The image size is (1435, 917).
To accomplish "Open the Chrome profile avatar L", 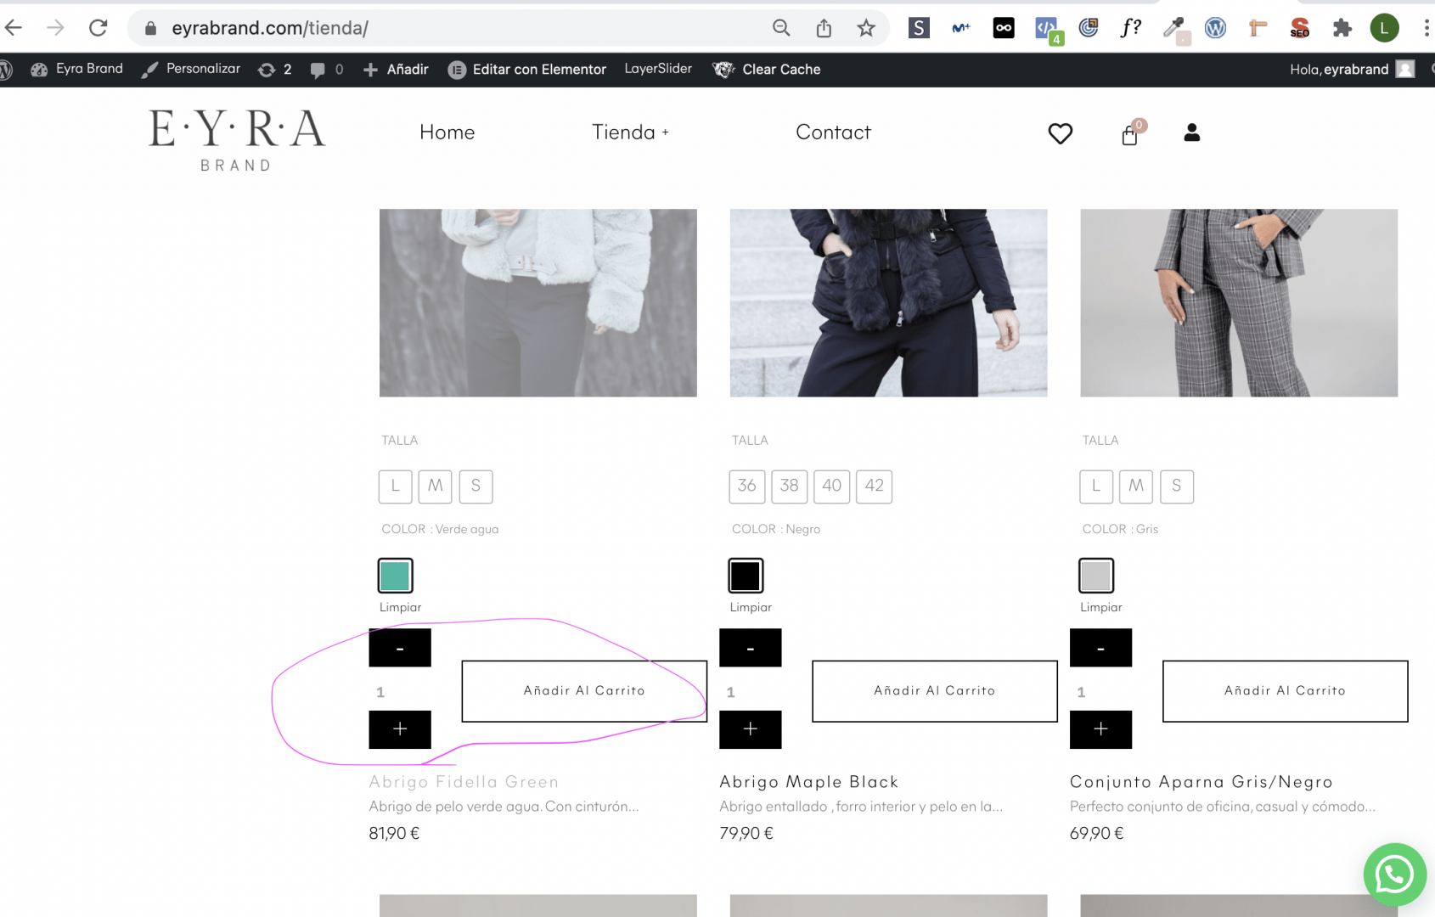I will click(1384, 28).
